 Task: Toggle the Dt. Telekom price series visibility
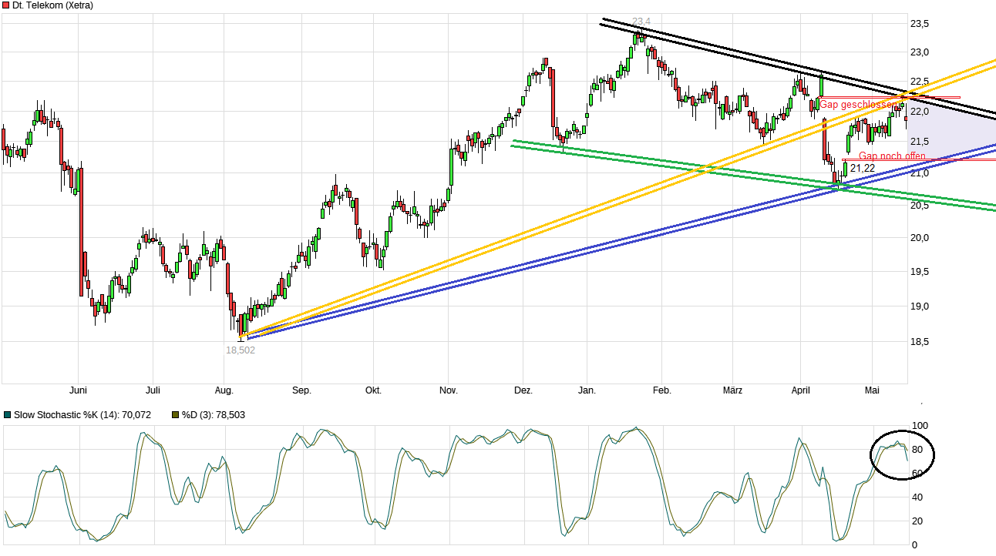pos(6,5)
